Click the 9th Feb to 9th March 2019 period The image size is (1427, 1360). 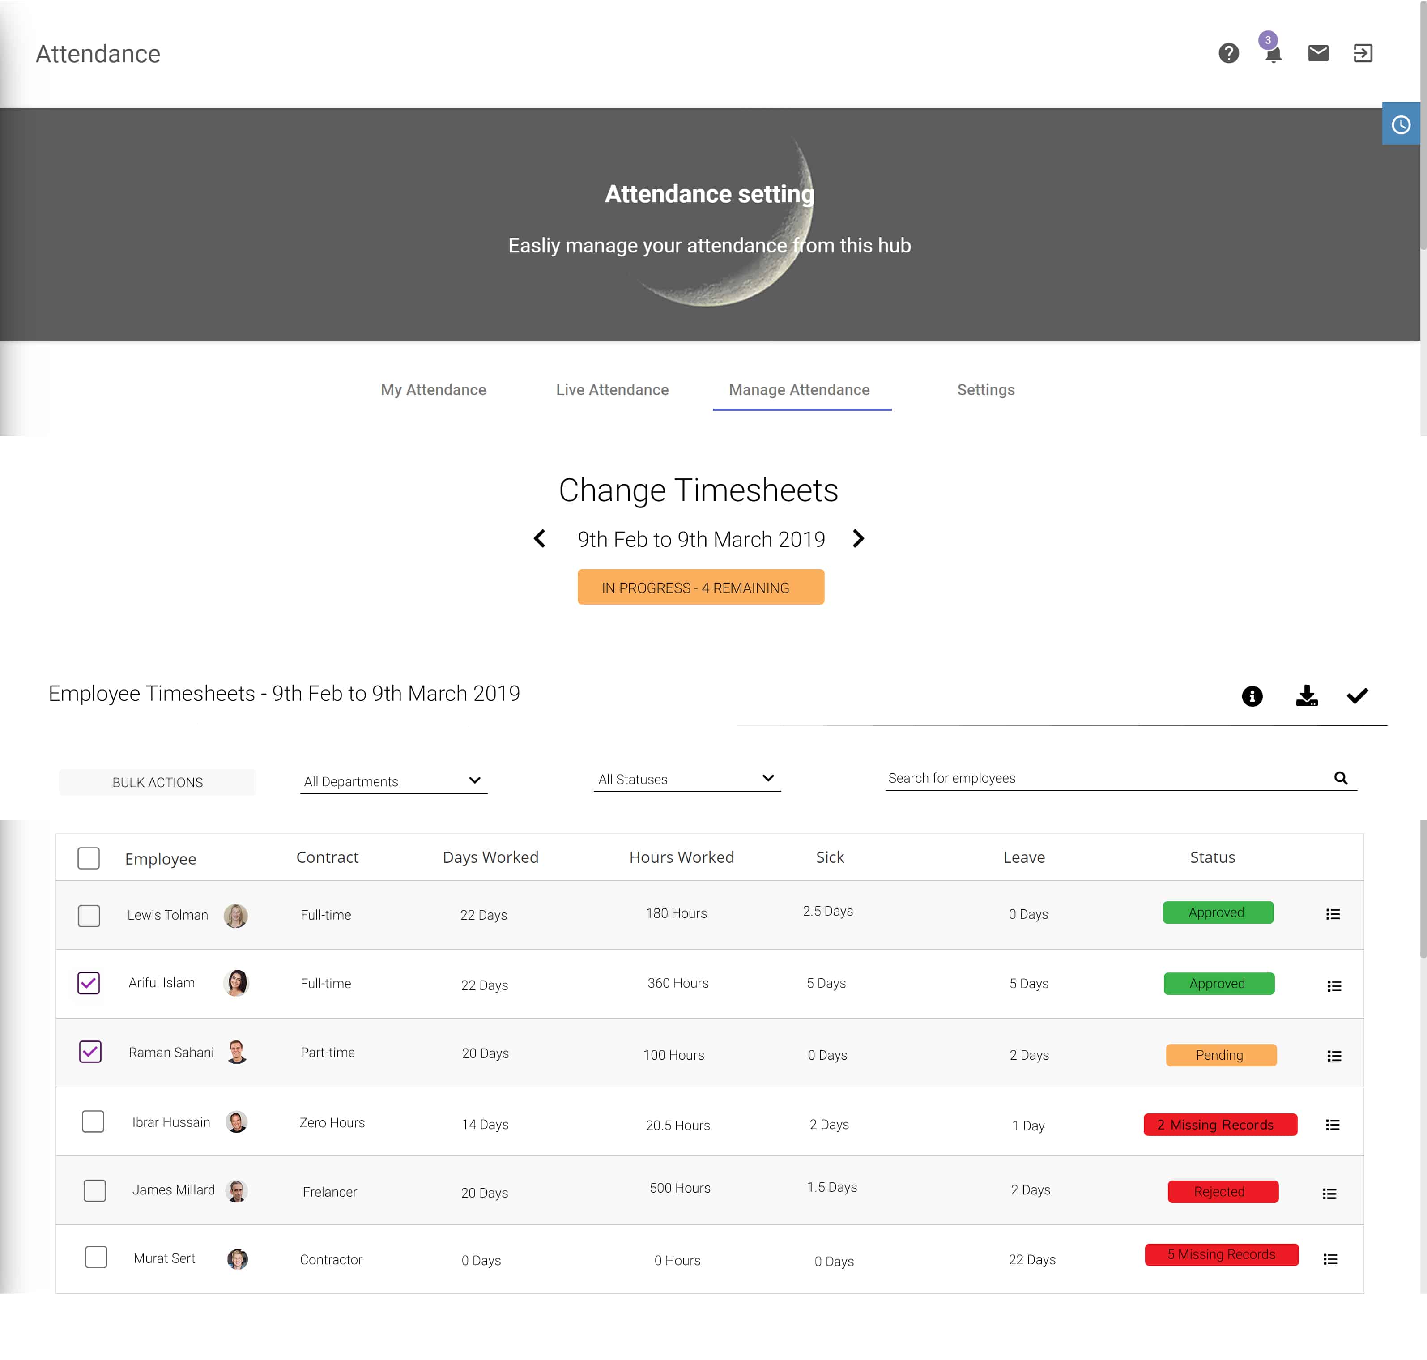pyautogui.click(x=701, y=539)
